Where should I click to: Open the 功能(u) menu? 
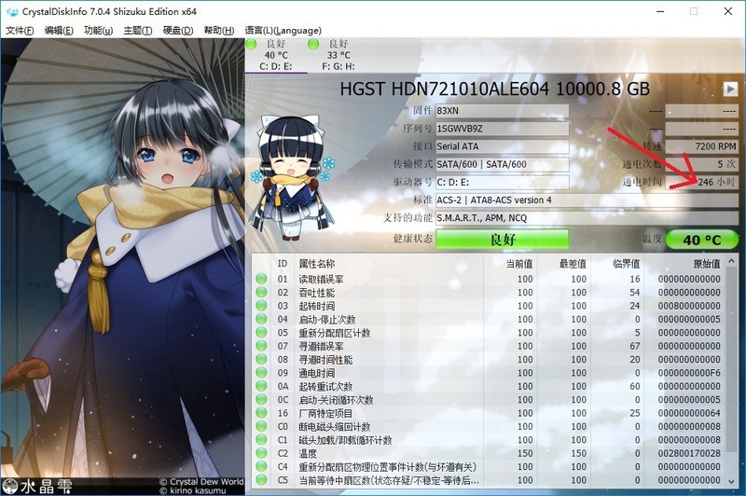99,31
